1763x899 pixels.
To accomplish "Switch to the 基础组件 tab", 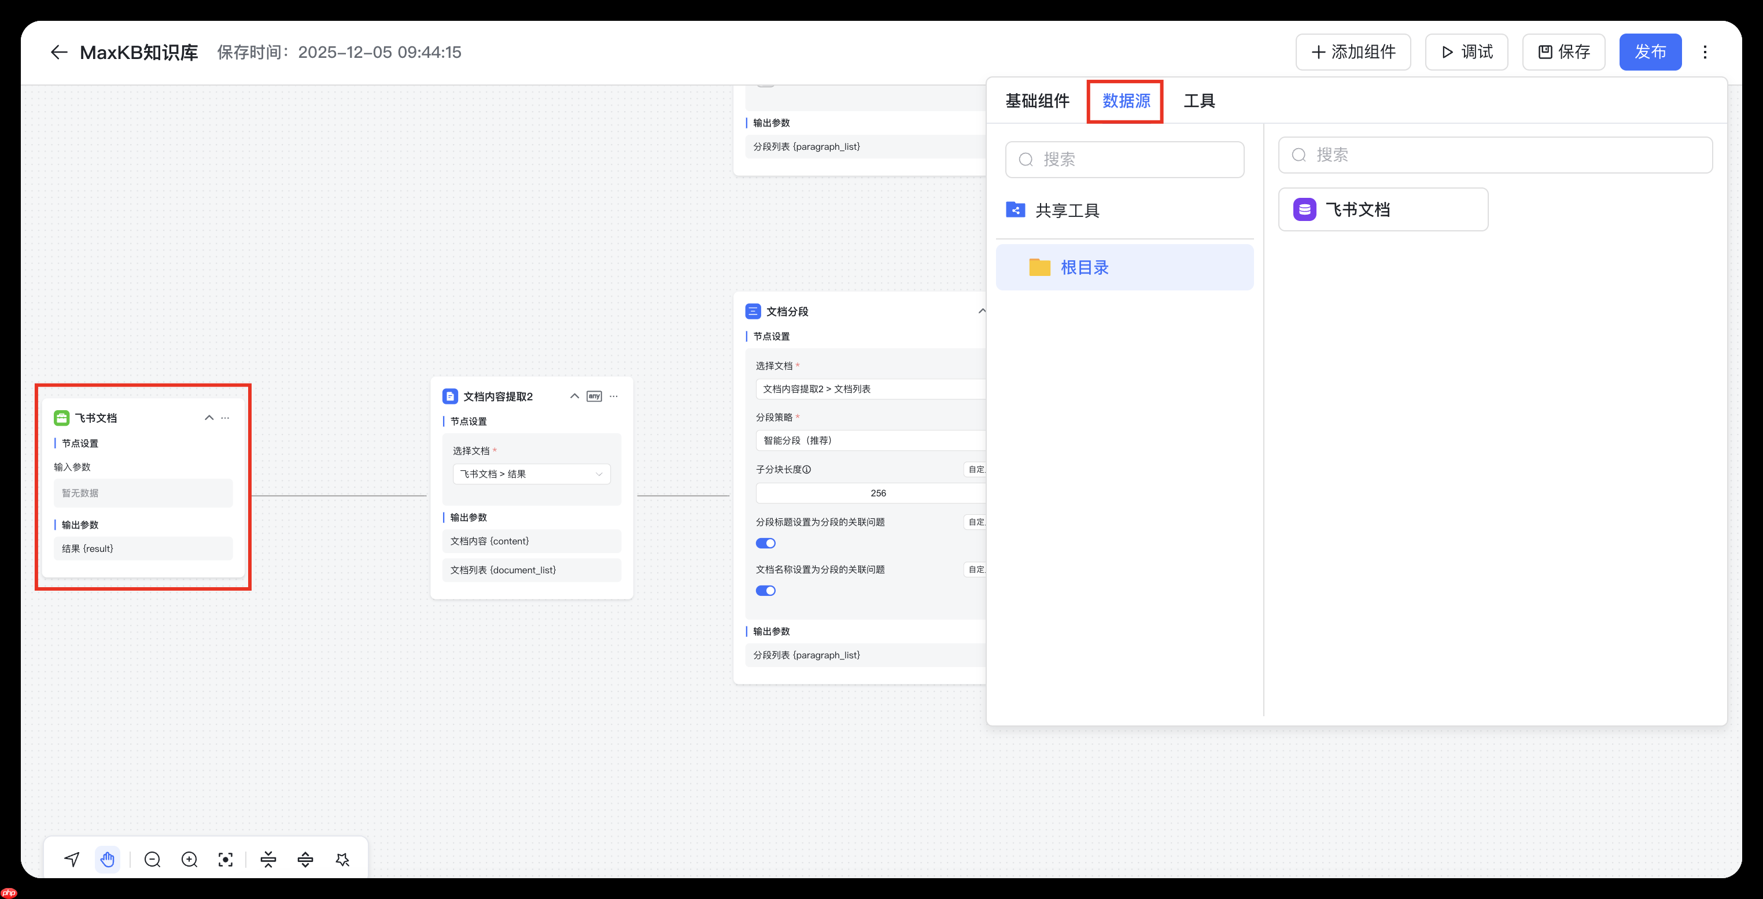I will click(1037, 101).
